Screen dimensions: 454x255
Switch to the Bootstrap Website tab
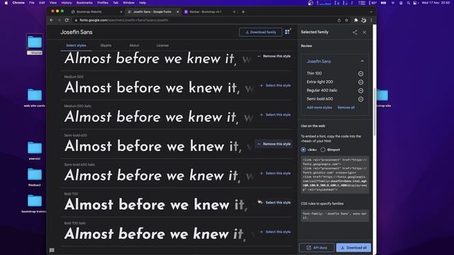pos(89,12)
